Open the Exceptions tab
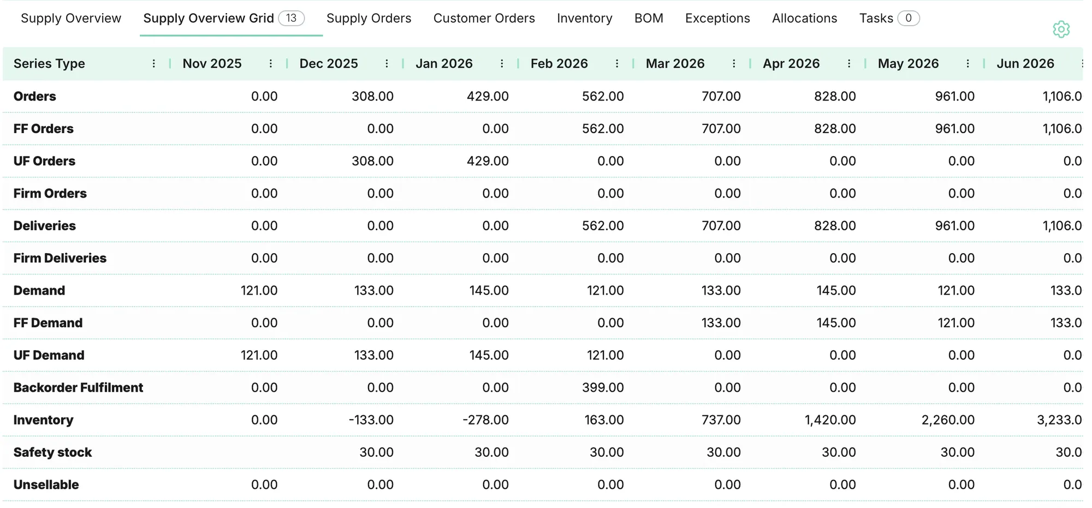 [717, 19]
